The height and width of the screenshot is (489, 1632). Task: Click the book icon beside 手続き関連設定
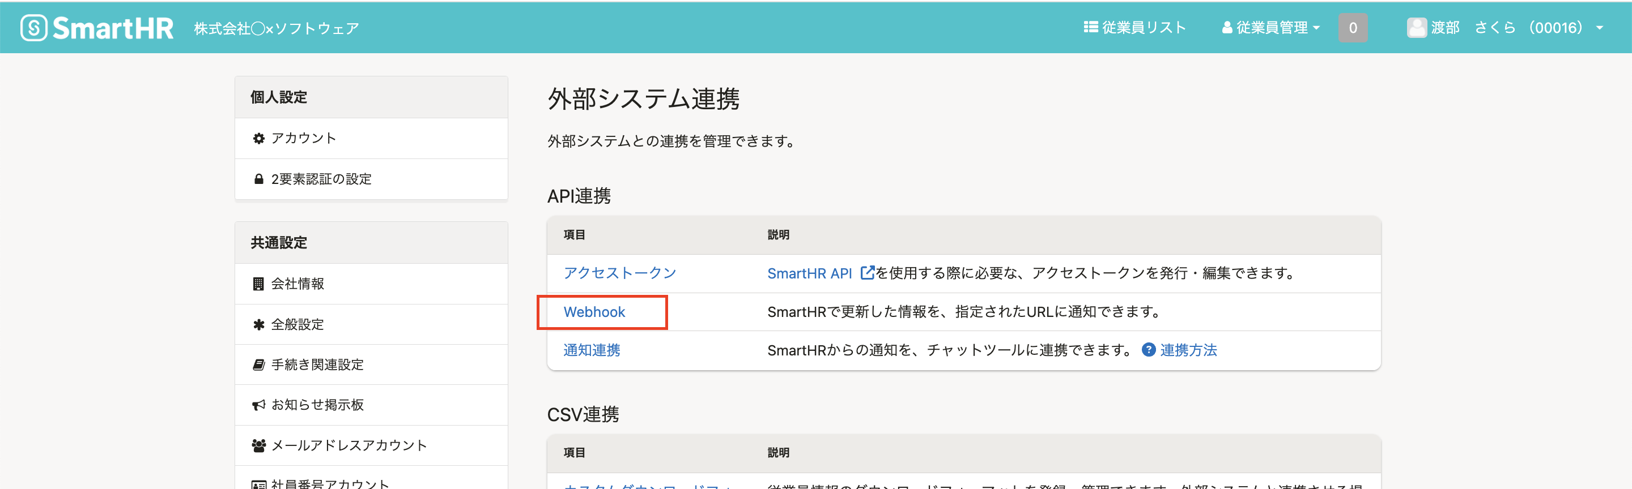[x=258, y=364]
